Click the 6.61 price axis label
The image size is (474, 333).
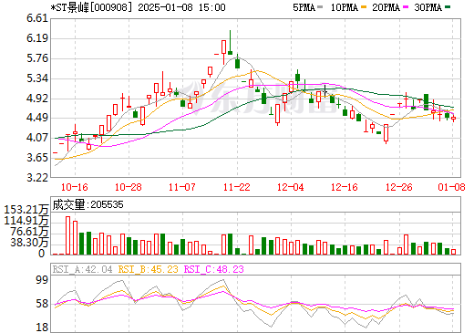pyautogui.click(x=37, y=18)
